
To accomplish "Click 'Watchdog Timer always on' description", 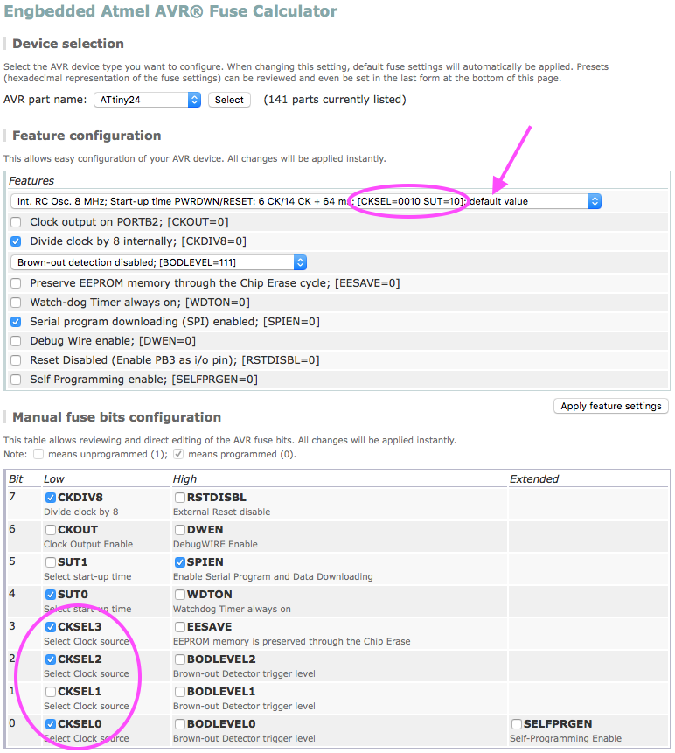I will [232, 609].
